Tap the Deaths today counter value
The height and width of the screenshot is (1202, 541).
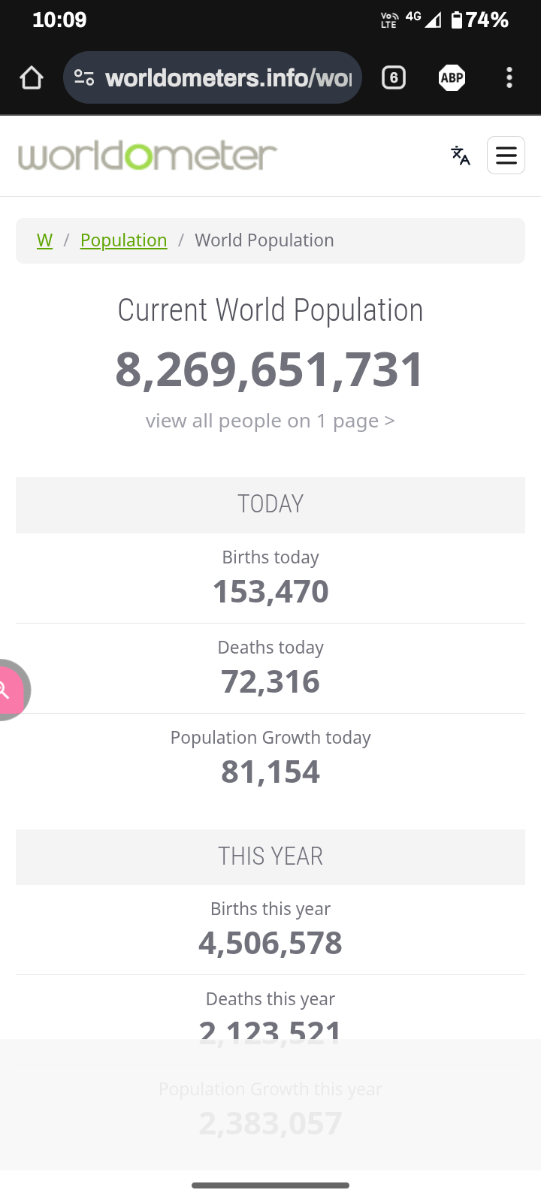[270, 682]
